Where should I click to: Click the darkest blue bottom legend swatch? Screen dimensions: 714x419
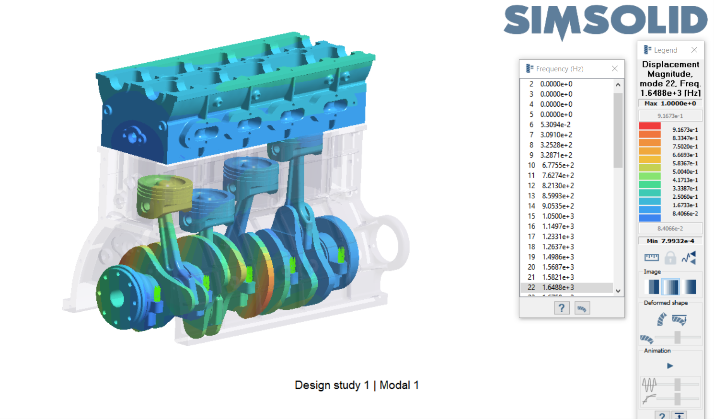pyautogui.click(x=650, y=218)
